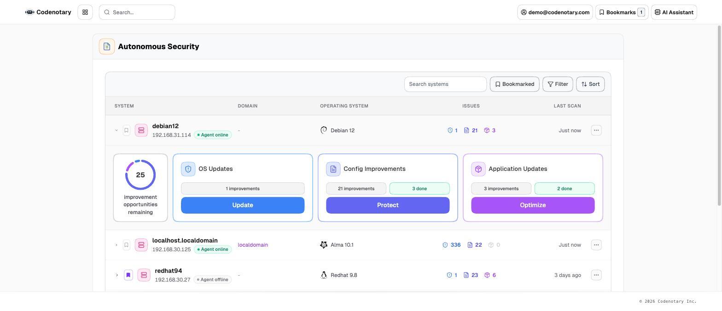Screen dimensions: 722x311
Task: Bookmark the debian12 system
Action: 126,130
